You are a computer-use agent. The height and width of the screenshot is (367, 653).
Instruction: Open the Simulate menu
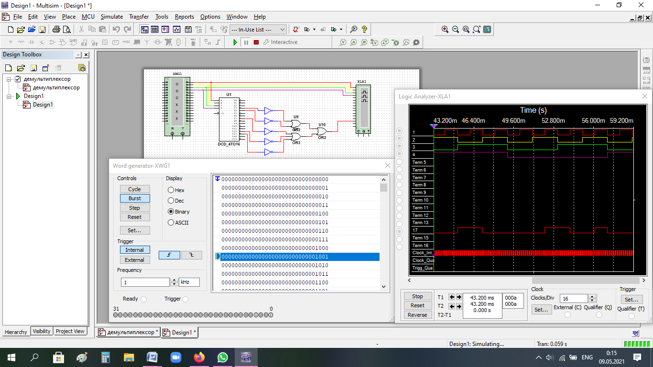click(x=111, y=17)
